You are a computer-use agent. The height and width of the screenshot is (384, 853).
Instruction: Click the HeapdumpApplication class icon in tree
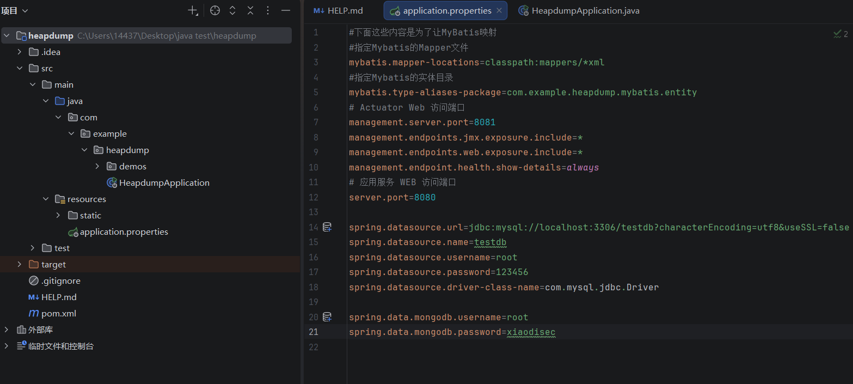[x=112, y=183]
